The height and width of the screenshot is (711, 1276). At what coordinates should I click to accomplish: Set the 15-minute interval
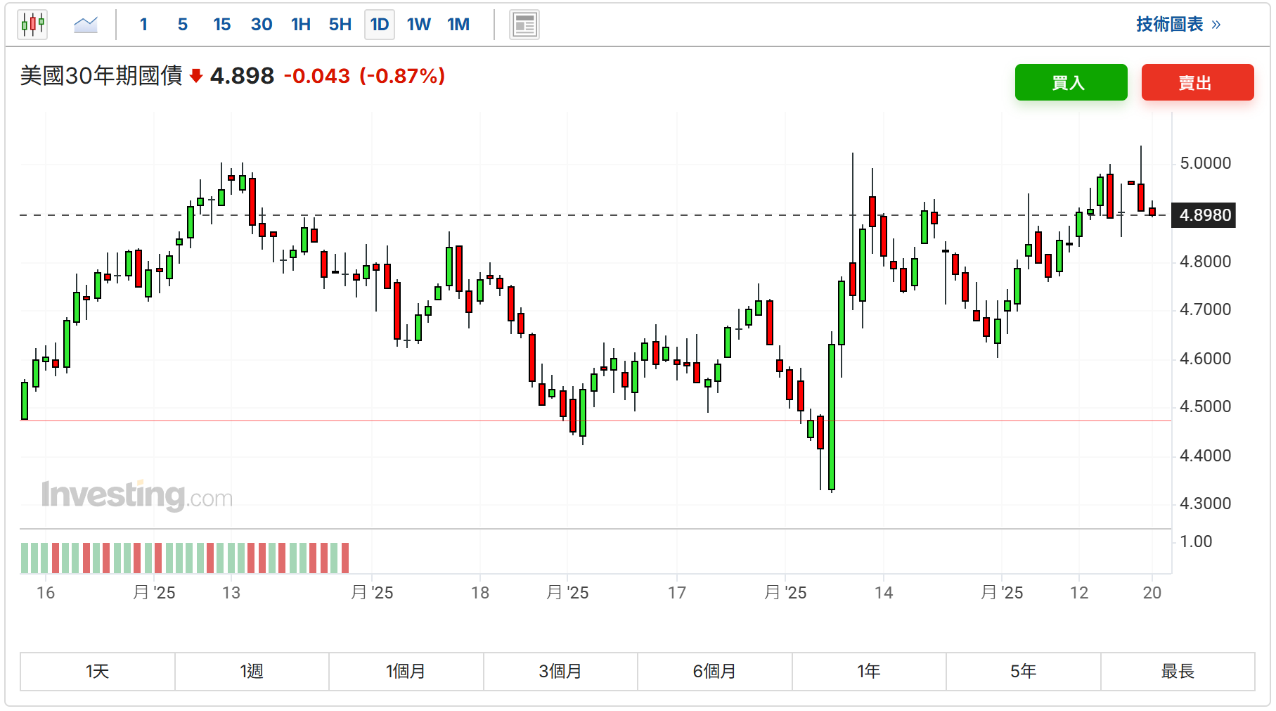pyautogui.click(x=222, y=25)
